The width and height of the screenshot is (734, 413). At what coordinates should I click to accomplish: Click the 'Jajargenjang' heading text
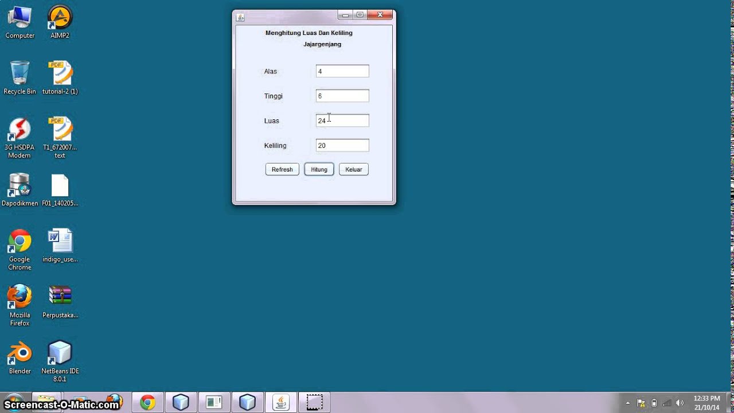[322, 44]
